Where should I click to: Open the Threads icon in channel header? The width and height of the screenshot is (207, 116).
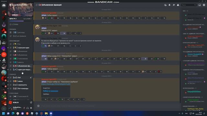click(165, 5)
